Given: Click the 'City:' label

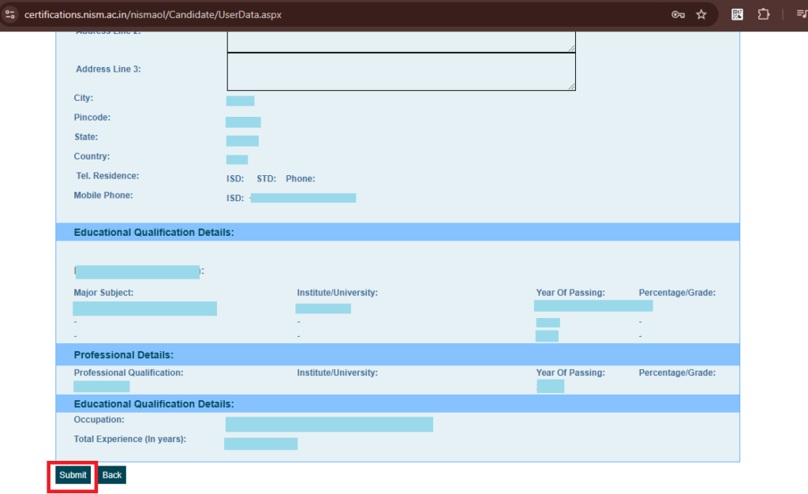Looking at the screenshot, I should click(84, 98).
